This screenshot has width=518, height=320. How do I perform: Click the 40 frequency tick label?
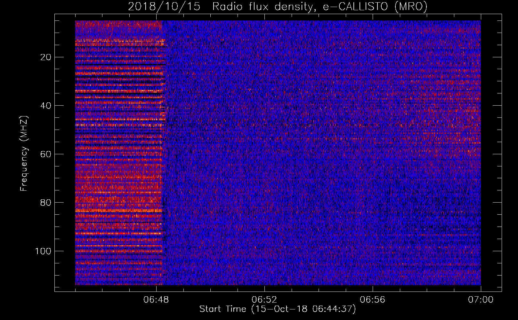click(x=46, y=106)
